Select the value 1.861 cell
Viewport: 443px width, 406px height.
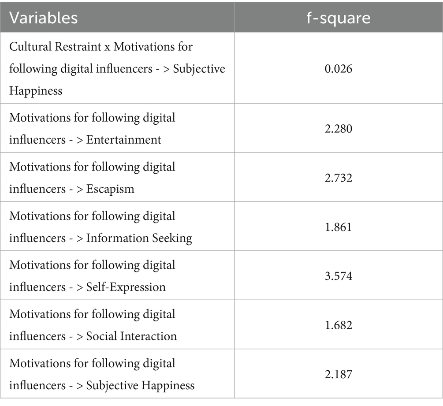pos(338,227)
